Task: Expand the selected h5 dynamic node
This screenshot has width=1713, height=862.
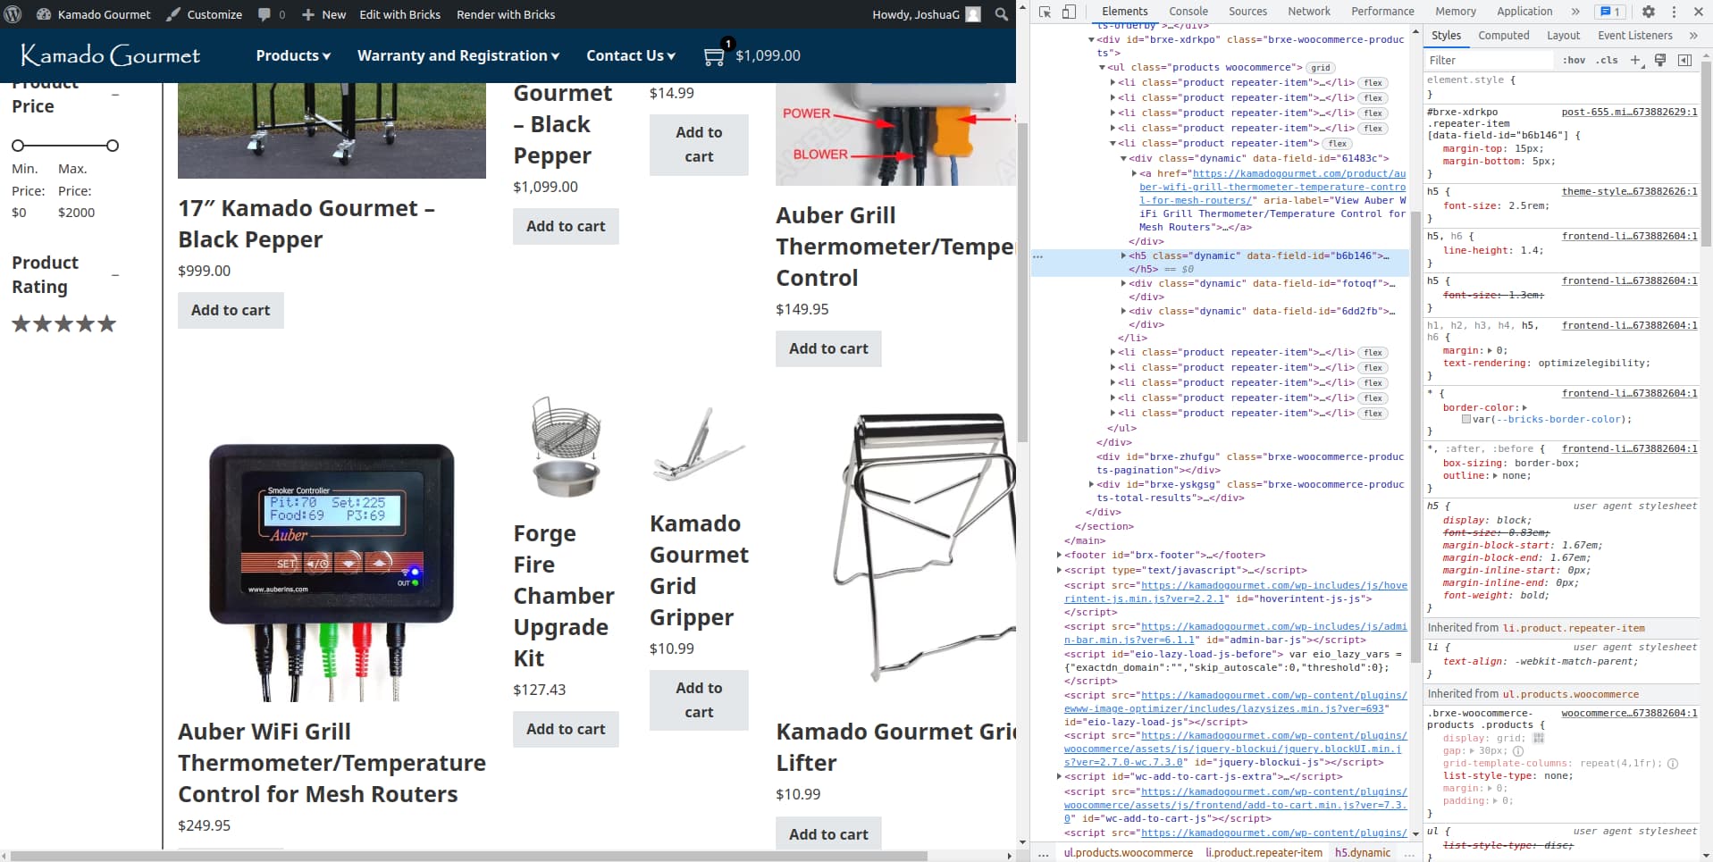Action: pos(1124,256)
